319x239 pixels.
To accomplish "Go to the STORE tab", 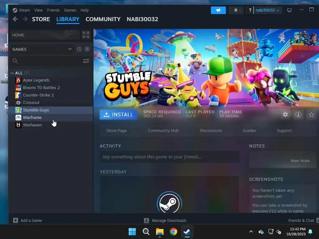I will pos(41,19).
